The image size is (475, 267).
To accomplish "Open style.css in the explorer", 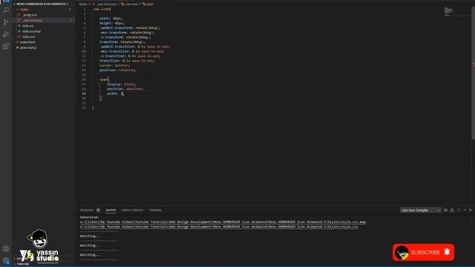I will 28,26.
